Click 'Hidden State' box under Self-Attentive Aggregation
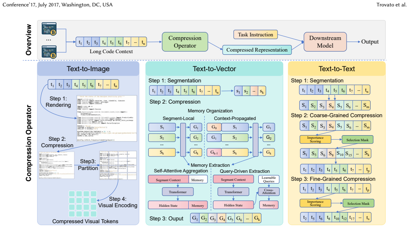Screen dimensions: 409x228 (x=168, y=205)
